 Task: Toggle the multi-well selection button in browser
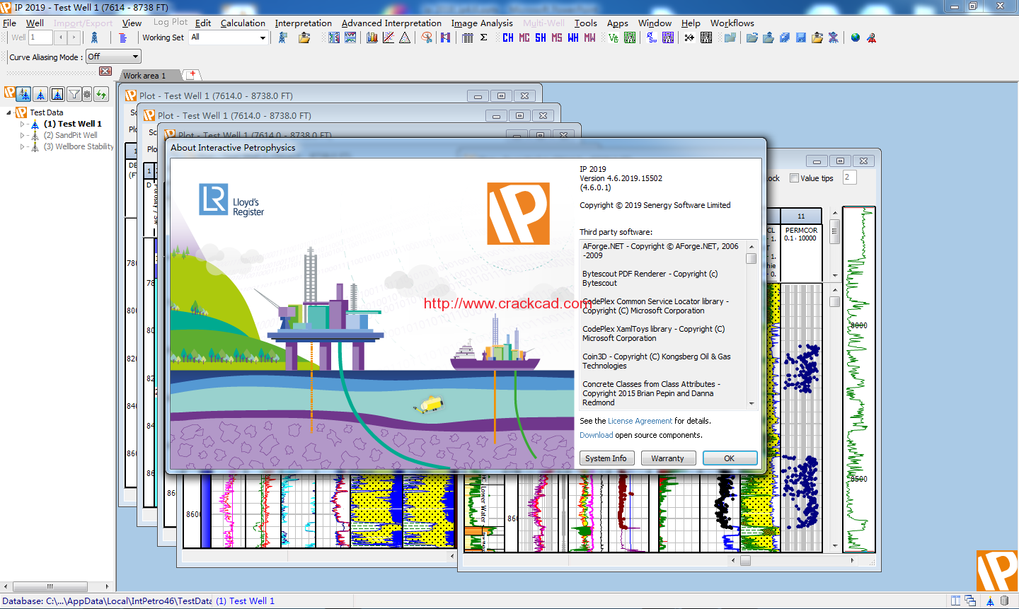24,93
